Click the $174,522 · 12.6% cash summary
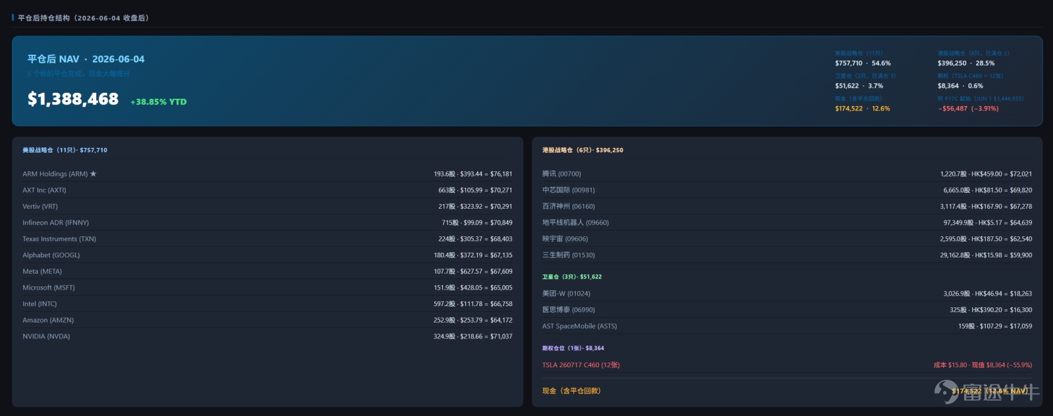The width and height of the screenshot is (1053, 416). (x=862, y=109)
